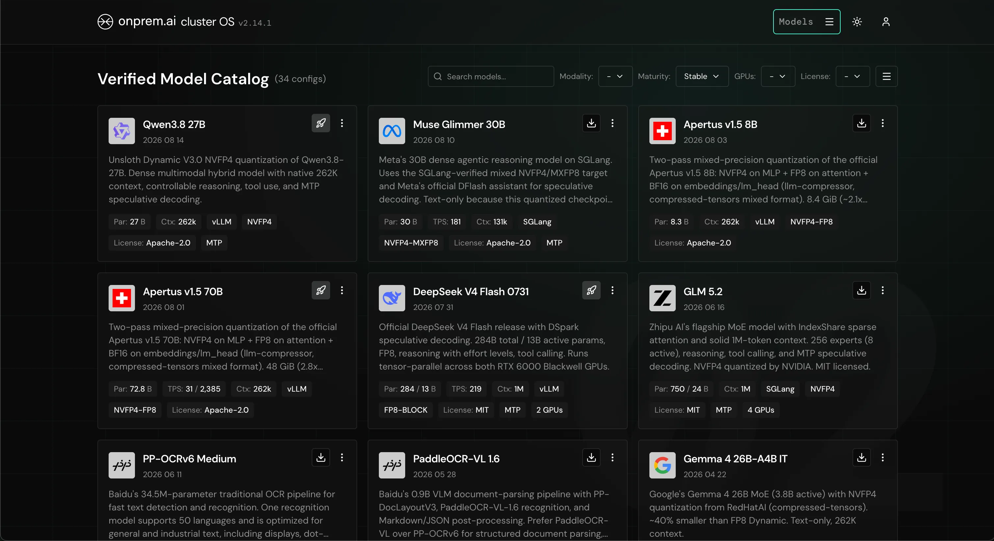Open the Maturity dropdown set to Stable
994x541 pixels.
(x=702, y=76)
